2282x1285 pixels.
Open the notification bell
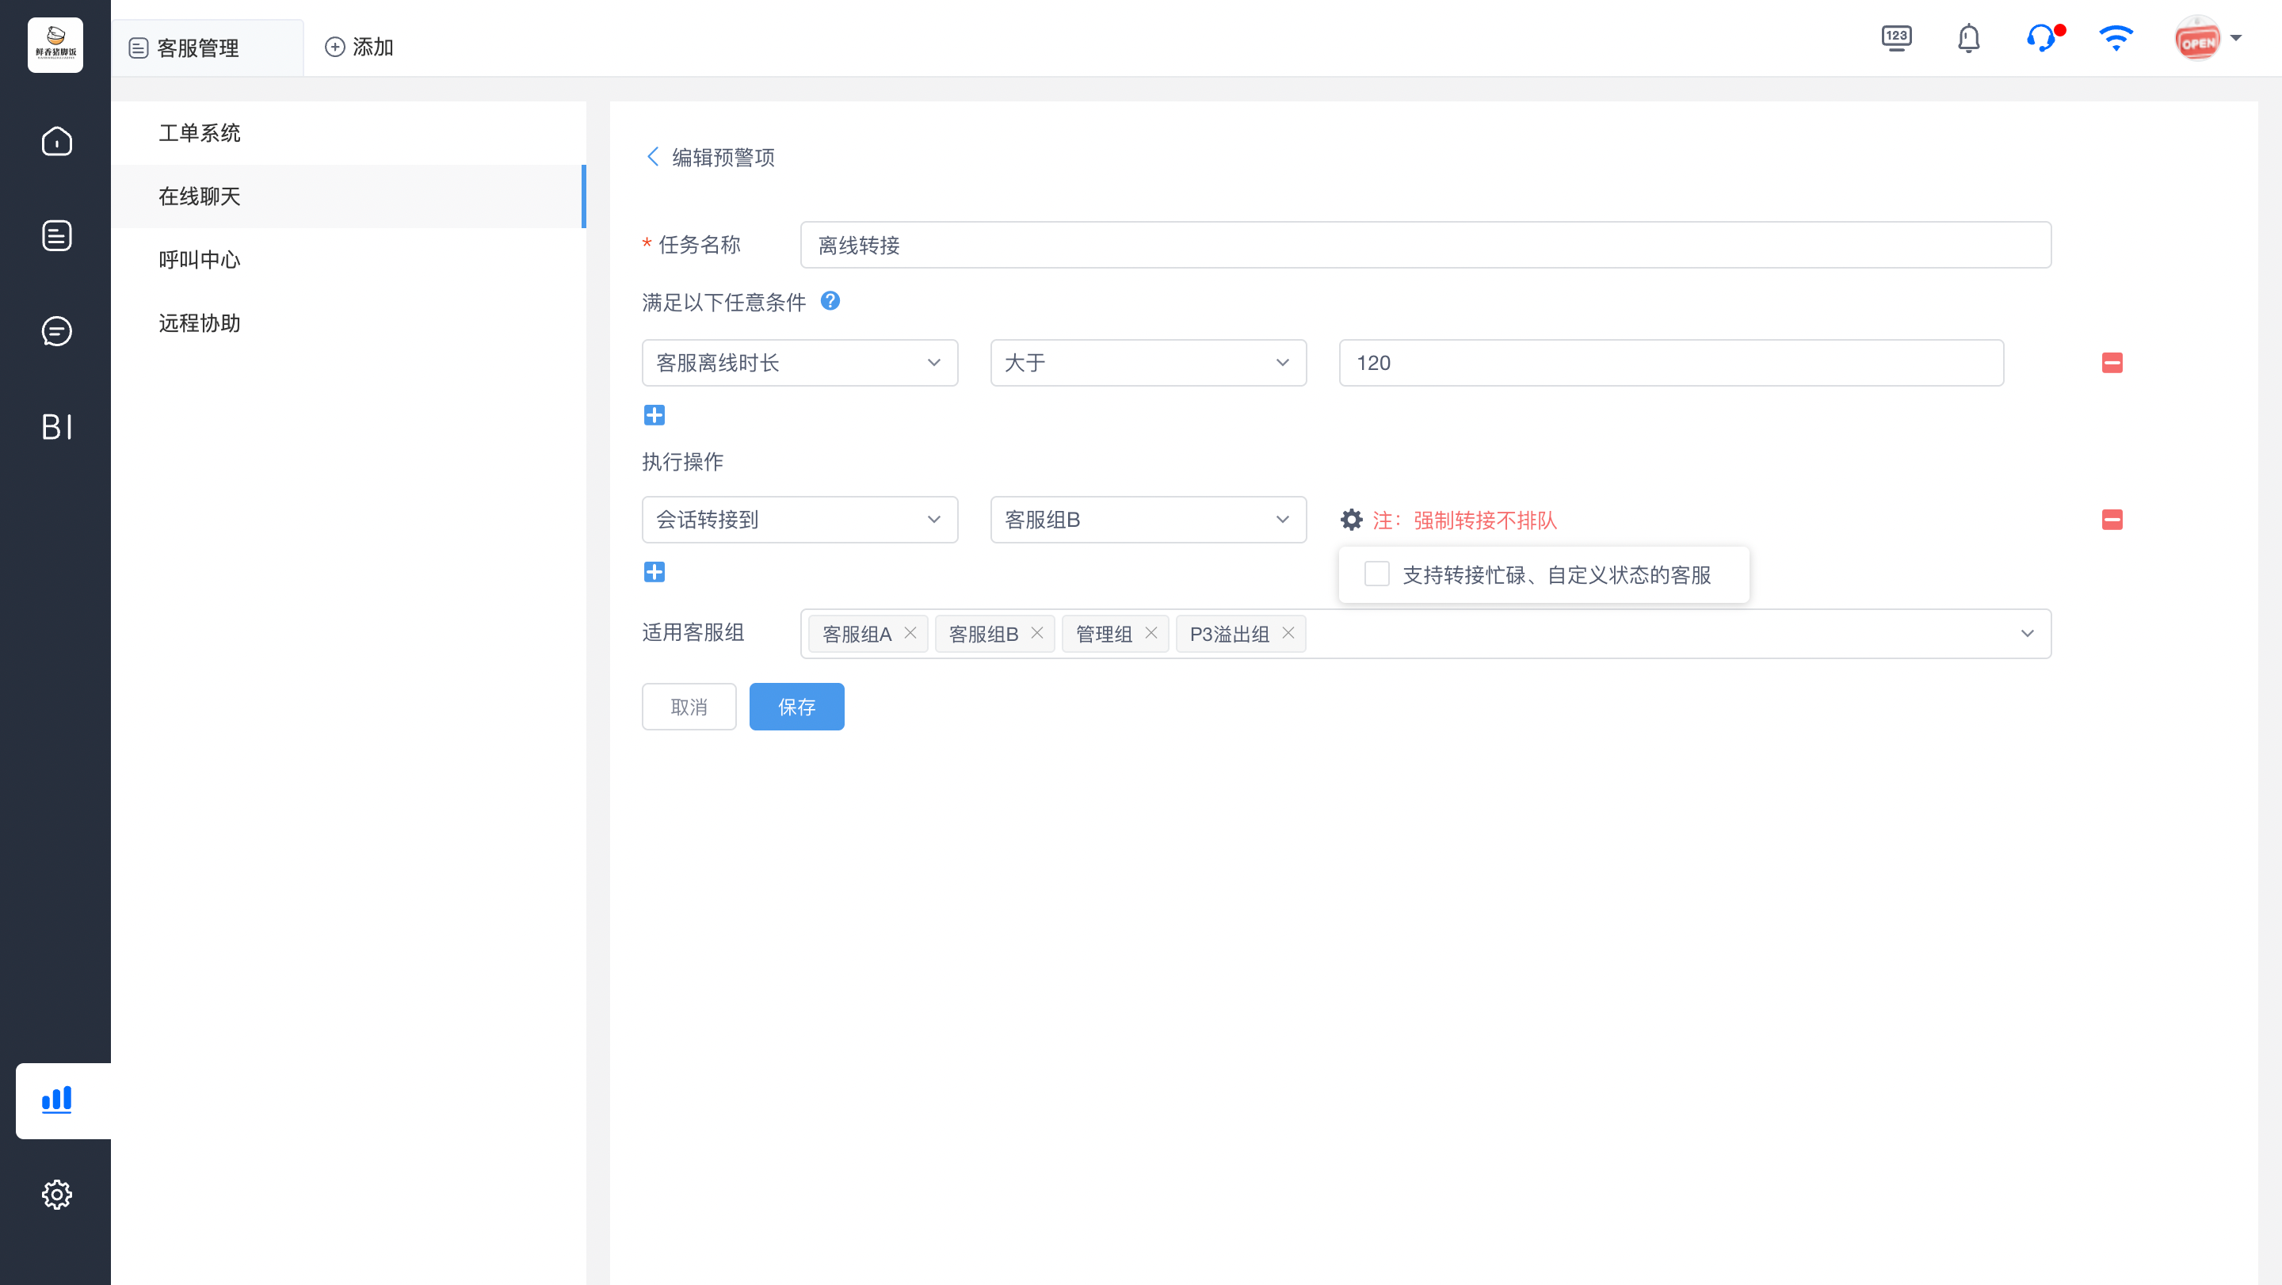pos(1968,39)
